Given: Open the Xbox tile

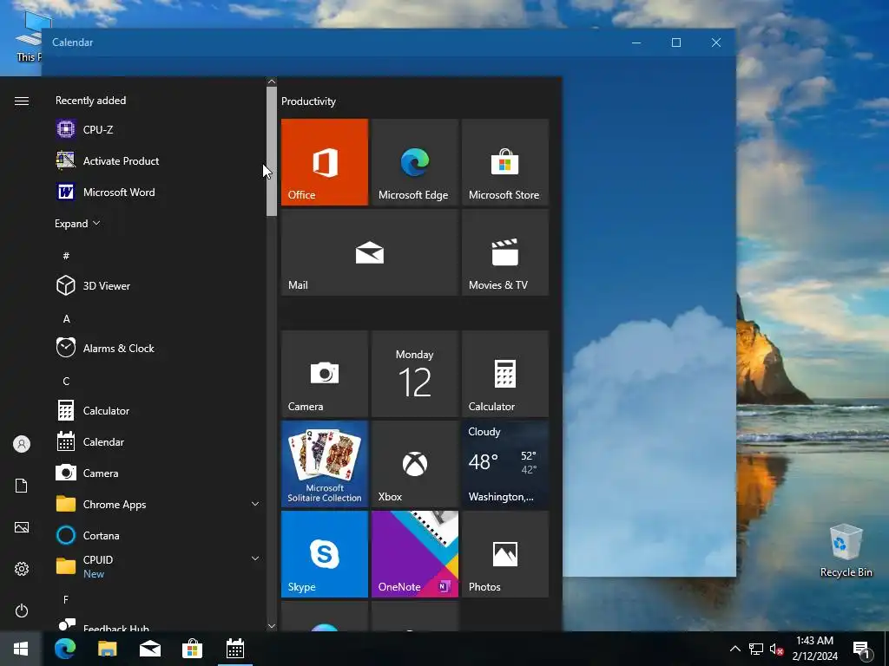Looking at the screenshot, I should (414, 464).
